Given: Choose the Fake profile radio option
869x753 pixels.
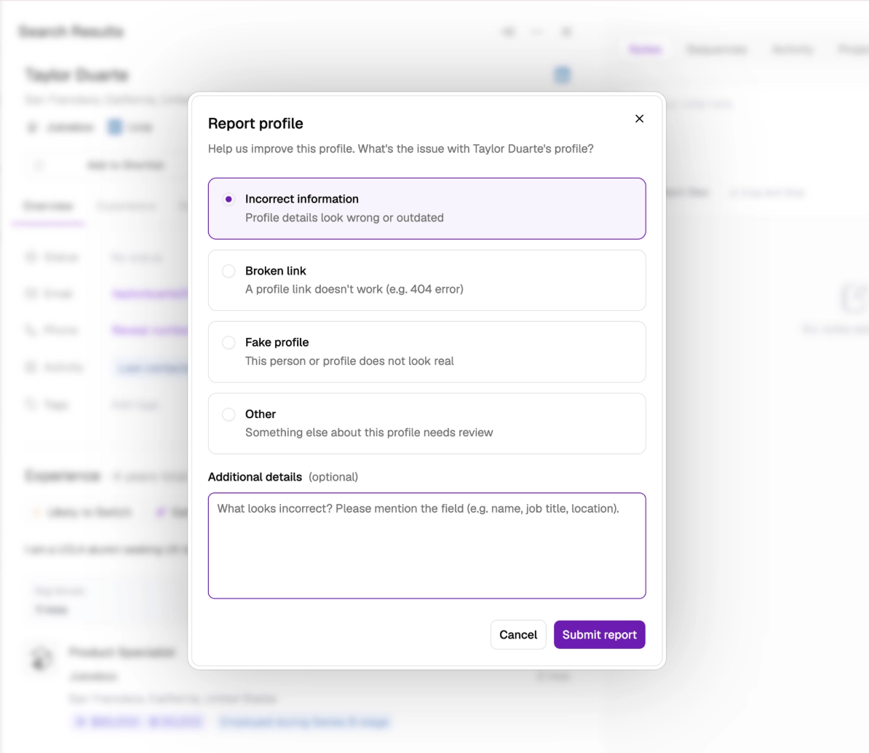Looking at the screenshot, I should click(229, 343).
